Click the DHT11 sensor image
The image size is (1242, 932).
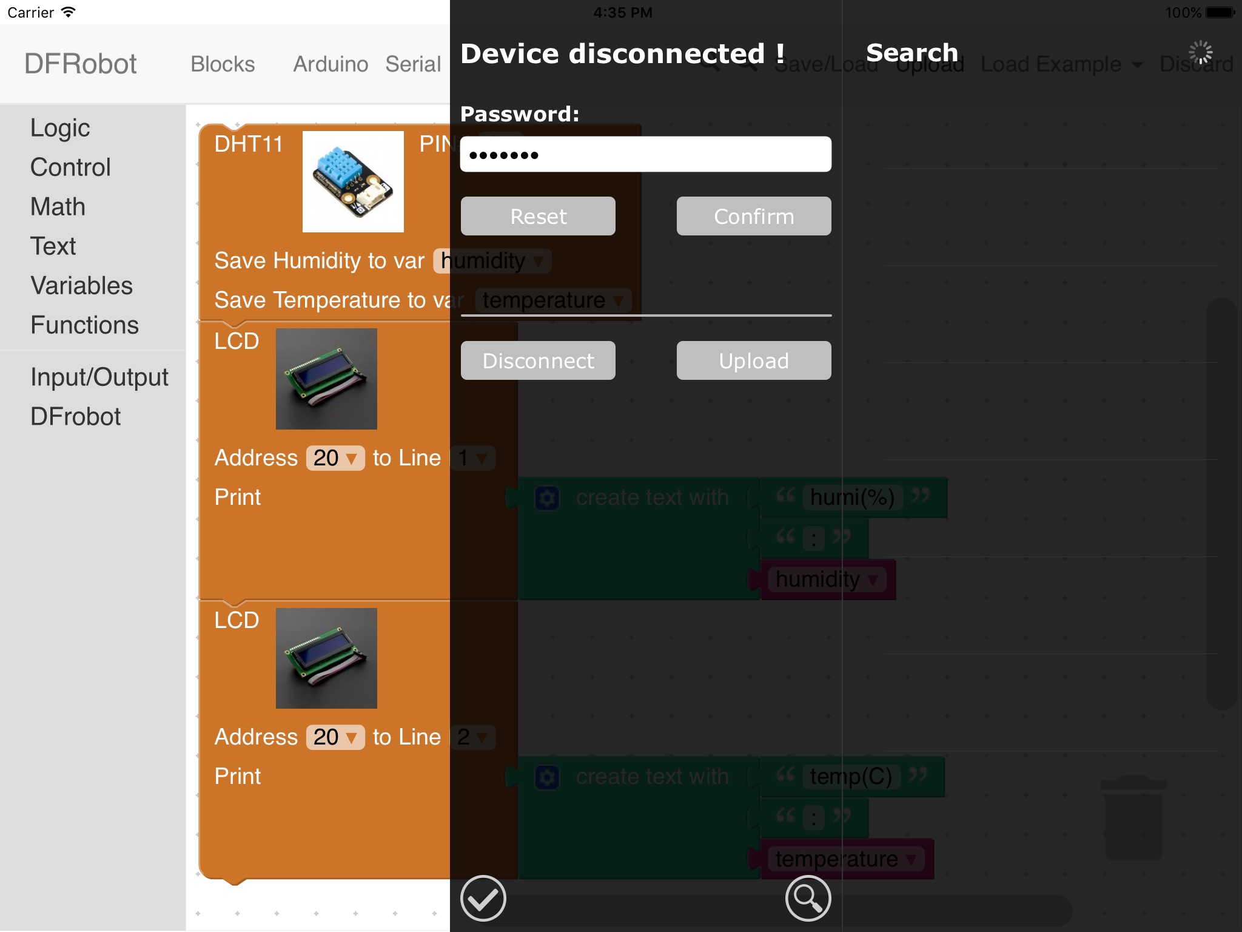pos(353,181)
